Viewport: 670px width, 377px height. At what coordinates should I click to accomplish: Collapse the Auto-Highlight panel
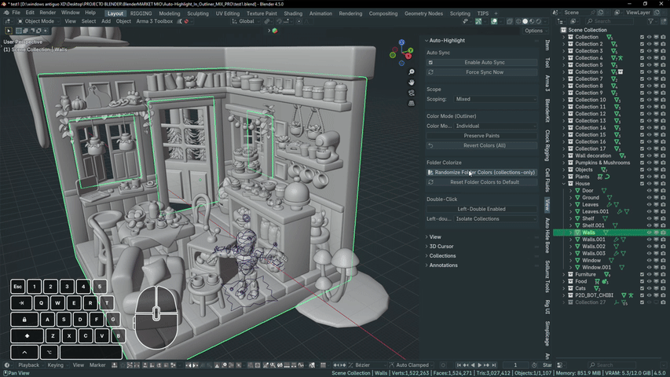(446, 41)
